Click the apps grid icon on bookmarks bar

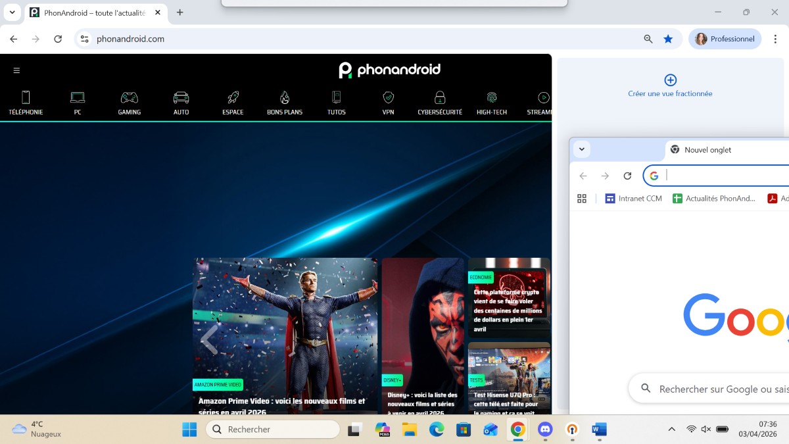click(582, 198)
